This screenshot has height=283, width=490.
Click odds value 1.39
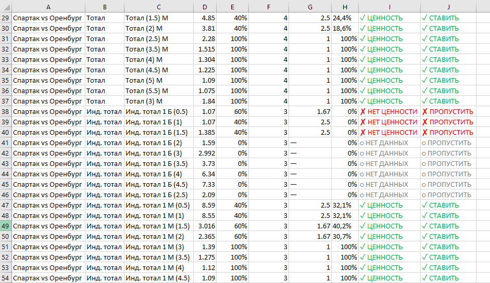pos(208,247)
